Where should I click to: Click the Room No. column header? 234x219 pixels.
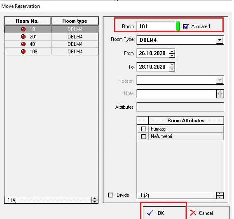coord(28,21)
